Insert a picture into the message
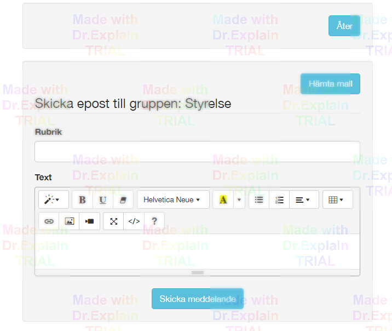 point(69,221)
